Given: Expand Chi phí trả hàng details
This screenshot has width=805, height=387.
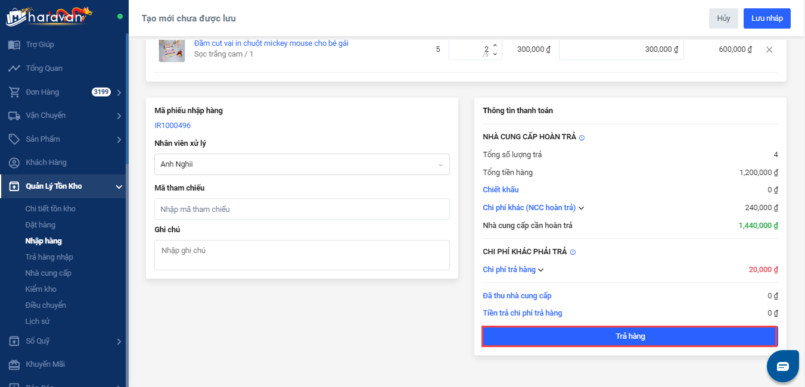Looking at the screenshot, I should (541, 270).
